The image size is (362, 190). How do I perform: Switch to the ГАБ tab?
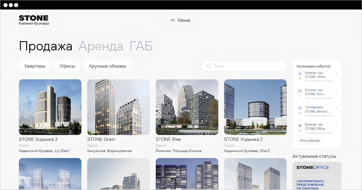coord(141,46)
